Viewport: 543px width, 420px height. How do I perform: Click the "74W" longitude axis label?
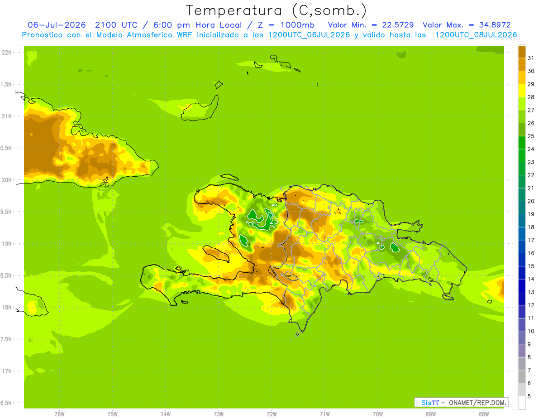pos(166,414)
